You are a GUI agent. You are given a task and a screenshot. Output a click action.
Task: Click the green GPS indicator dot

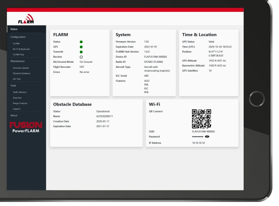pos(81,47)
